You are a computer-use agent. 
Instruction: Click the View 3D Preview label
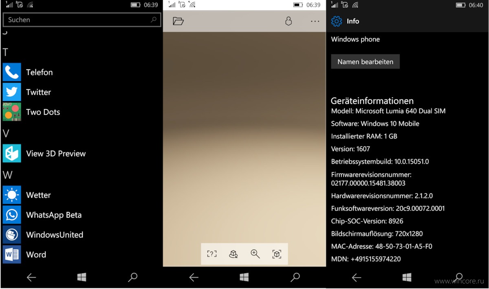56,154
